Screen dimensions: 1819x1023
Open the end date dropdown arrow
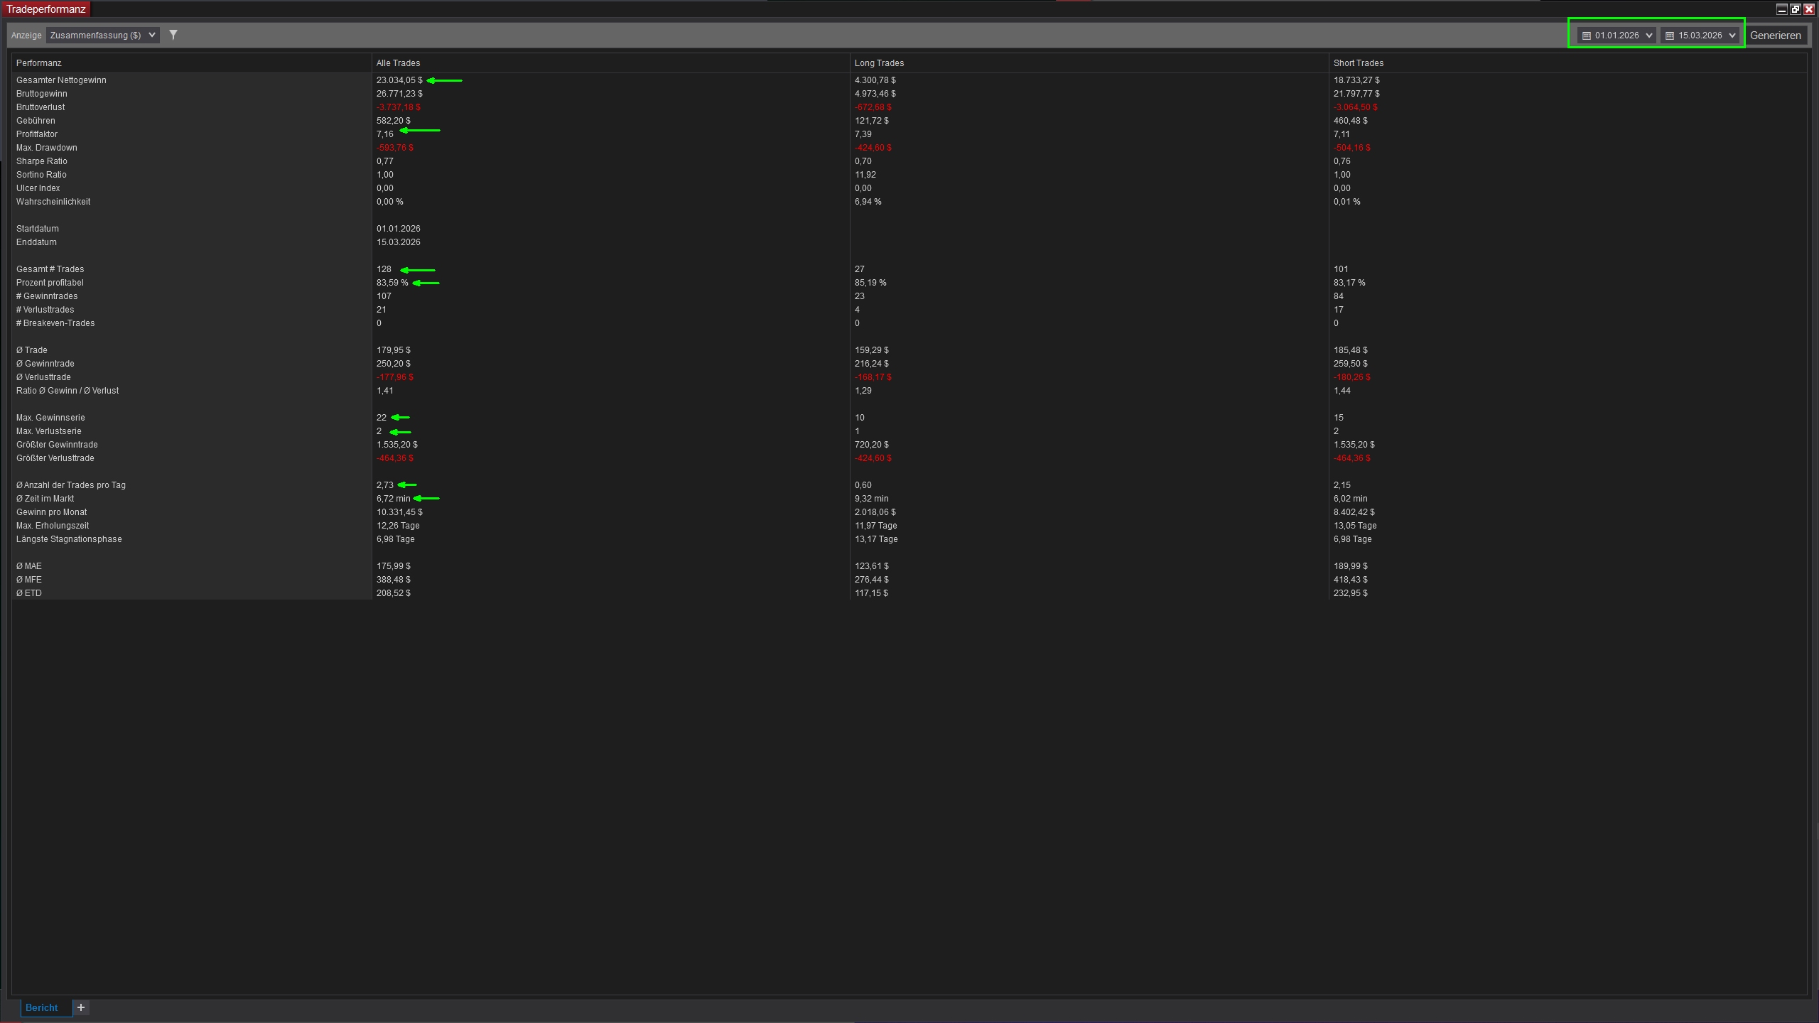1732,35
